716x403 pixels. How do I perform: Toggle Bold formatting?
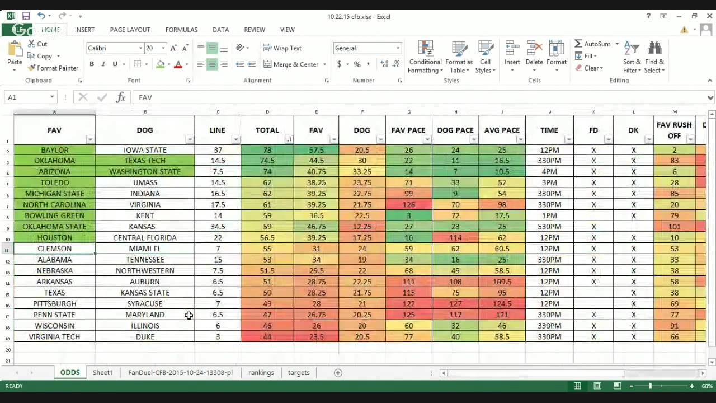tap(92, 64)
